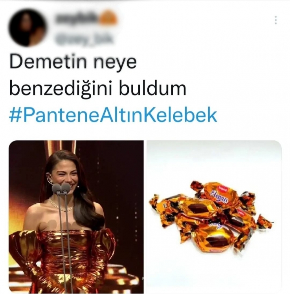Image resolution: width=290 pixels, height=294 pixels.
Task: Tap the twin microphones in the left photo
Action: pyautogui.click(x=61, y=189)
